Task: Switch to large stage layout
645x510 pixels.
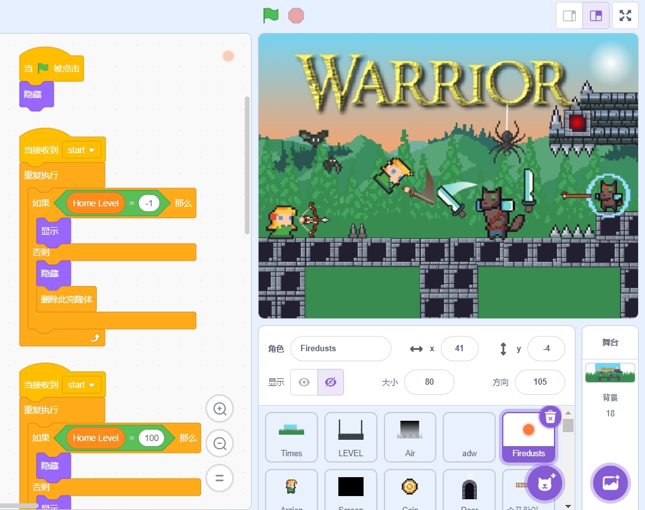Action: click(x=596, y=16)
